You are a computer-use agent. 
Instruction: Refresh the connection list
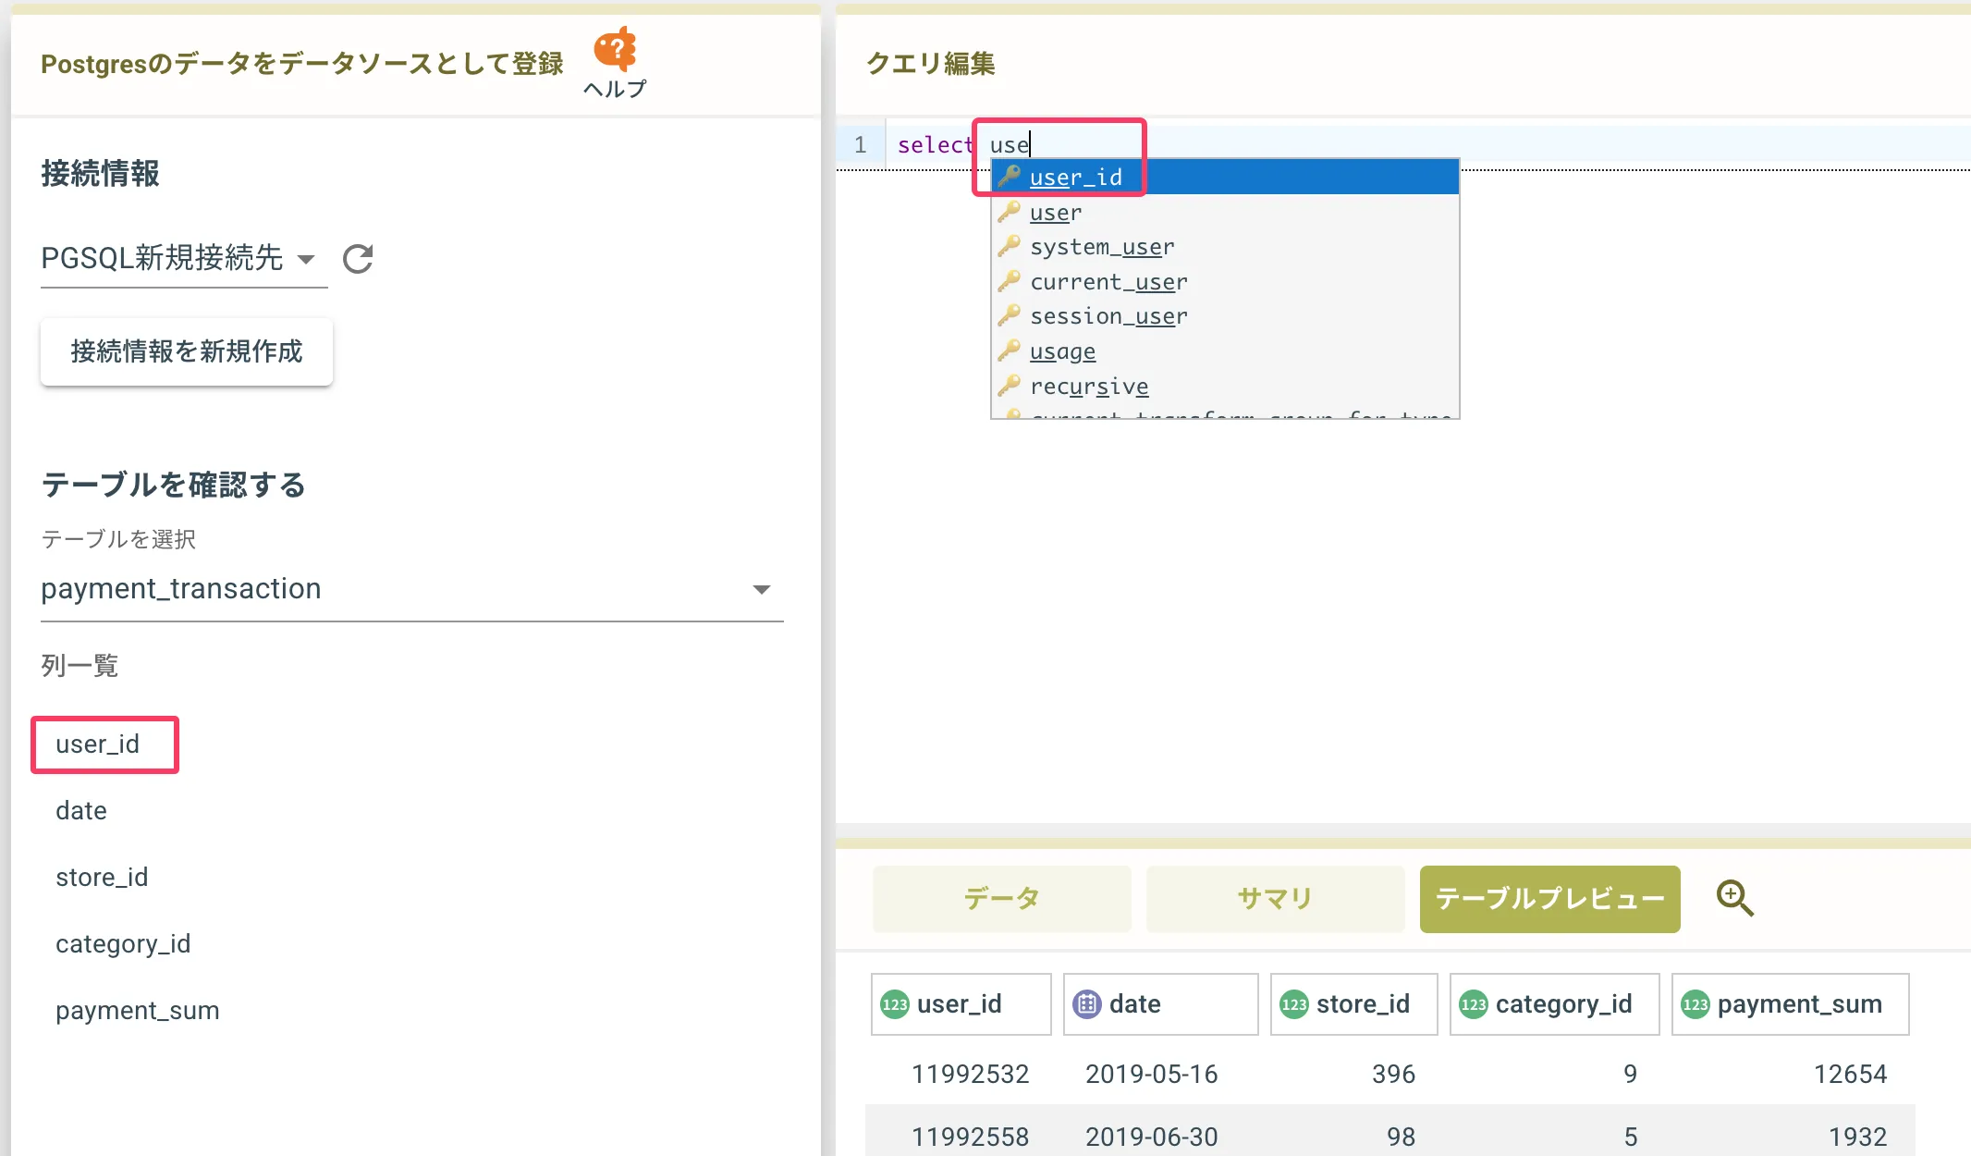(x=358, y=259)
